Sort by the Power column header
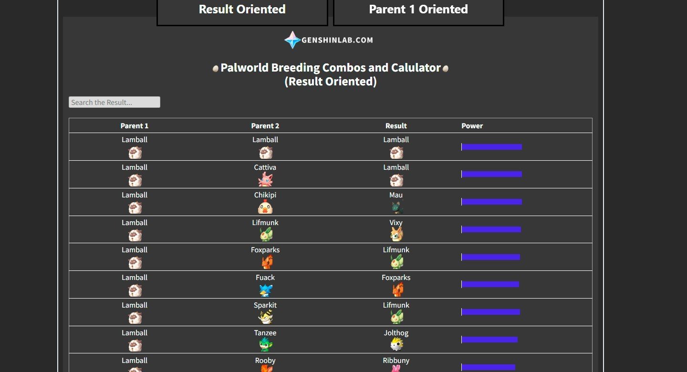 [472, 126]
